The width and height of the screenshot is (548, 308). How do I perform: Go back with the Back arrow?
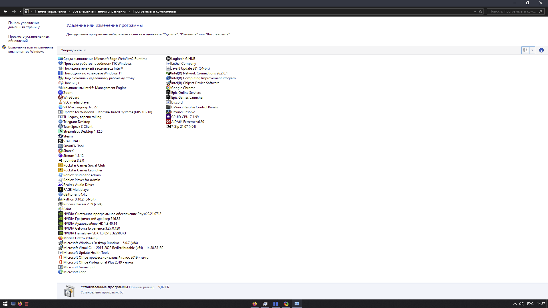point(5,11)
